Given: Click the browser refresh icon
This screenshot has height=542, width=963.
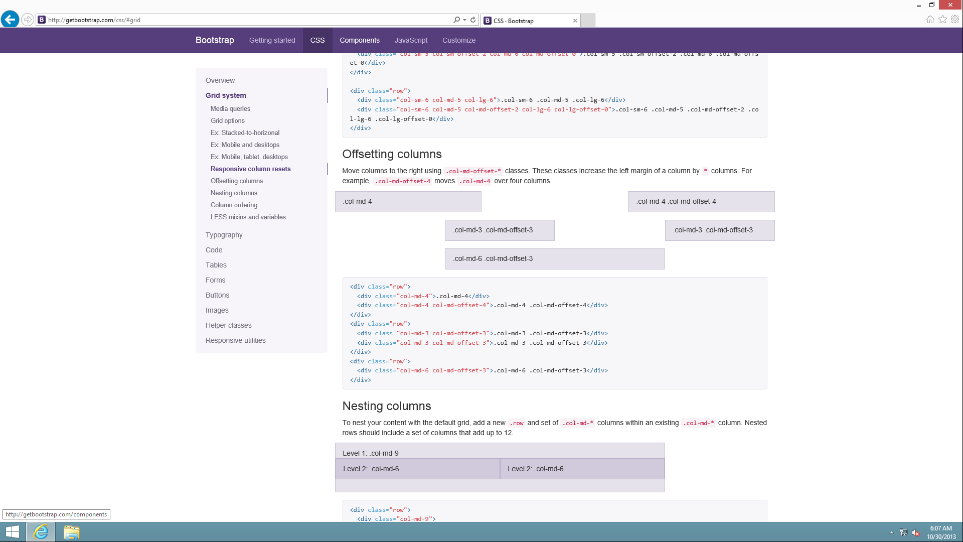Looking at the screenshot, I should pos(473,20).
